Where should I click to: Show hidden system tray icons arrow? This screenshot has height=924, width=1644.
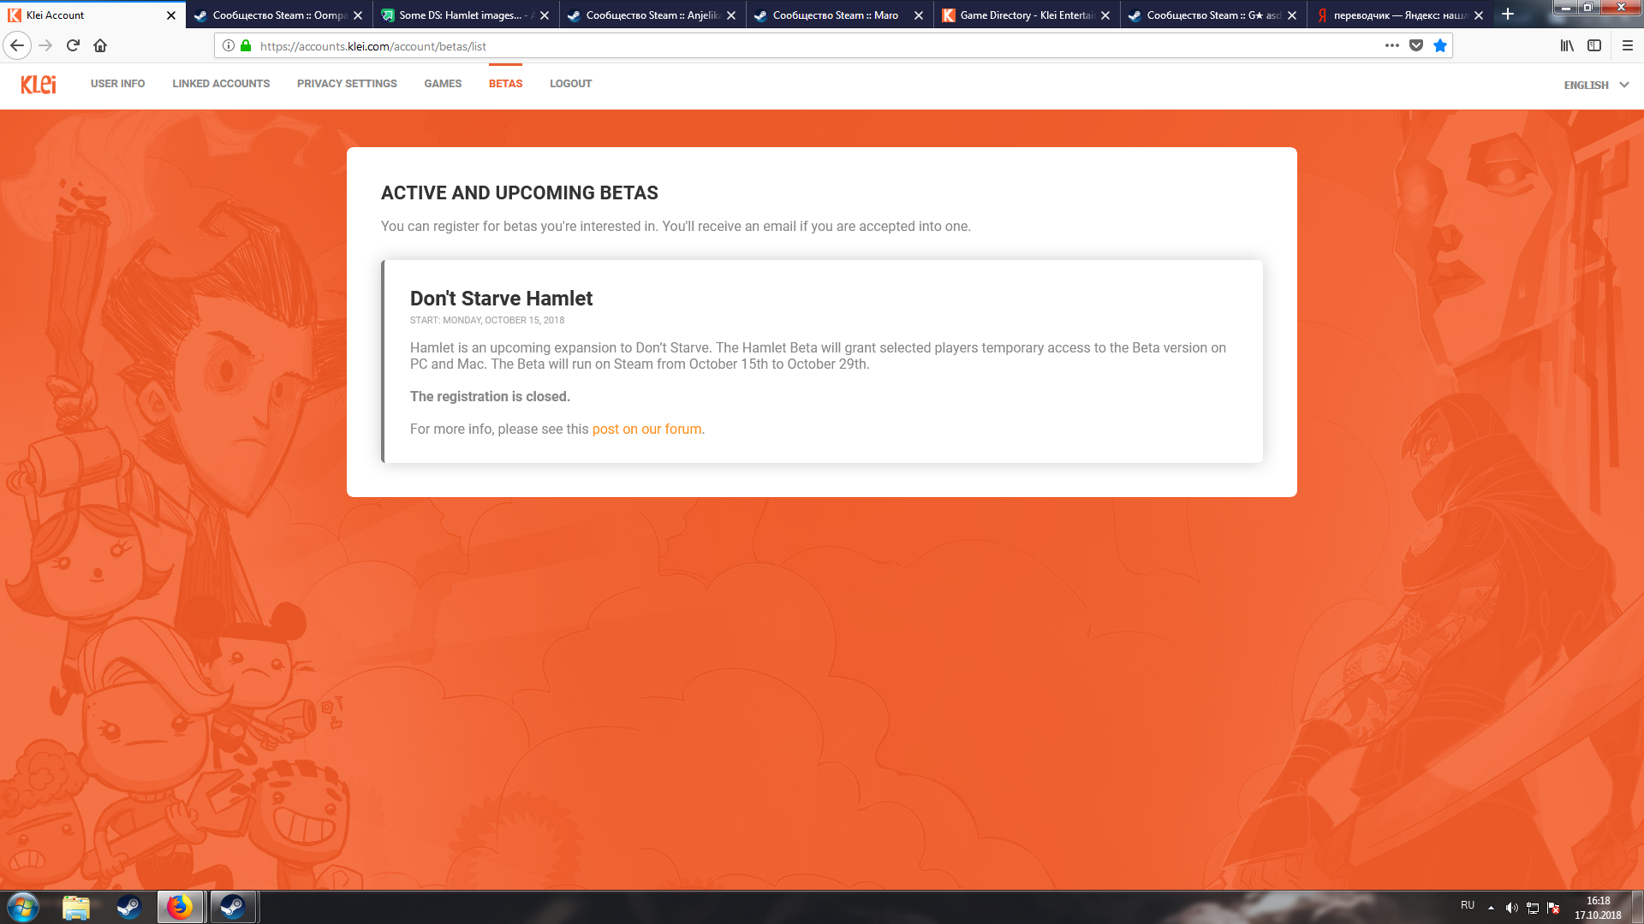(1491, 908)
